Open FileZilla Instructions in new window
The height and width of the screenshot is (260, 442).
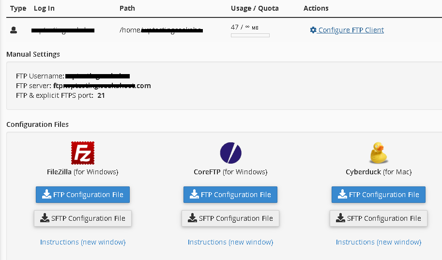click(x=83, y=242)
